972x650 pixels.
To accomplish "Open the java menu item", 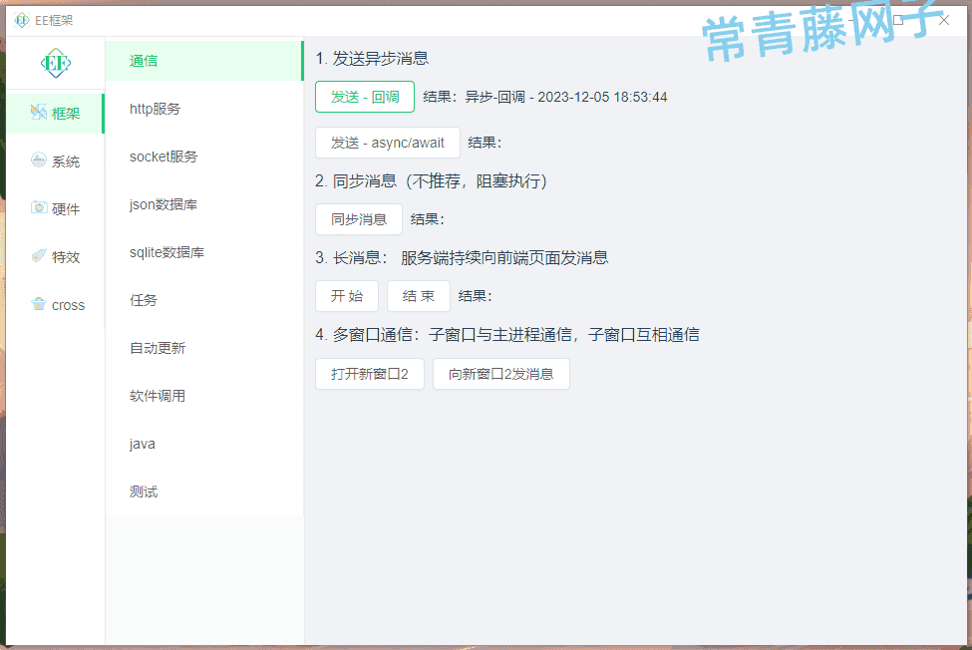I will 204,444.
